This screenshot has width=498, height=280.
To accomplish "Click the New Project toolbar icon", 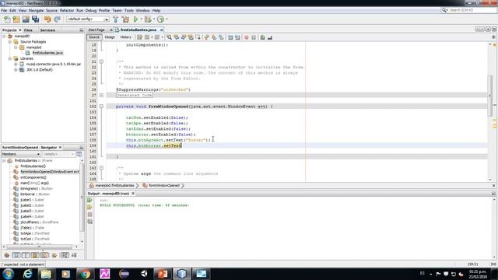I will (x=16, y=19).
